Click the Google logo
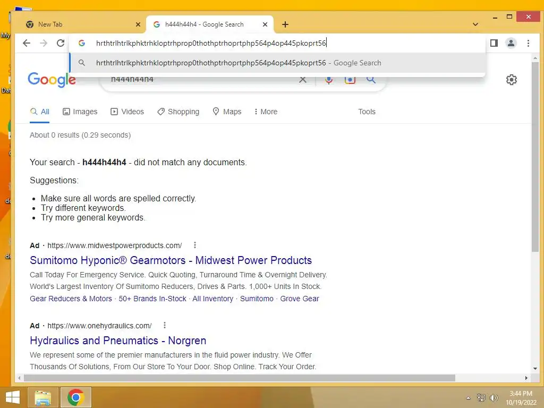This screenshot has height=408, width=544. pos(52,80)
